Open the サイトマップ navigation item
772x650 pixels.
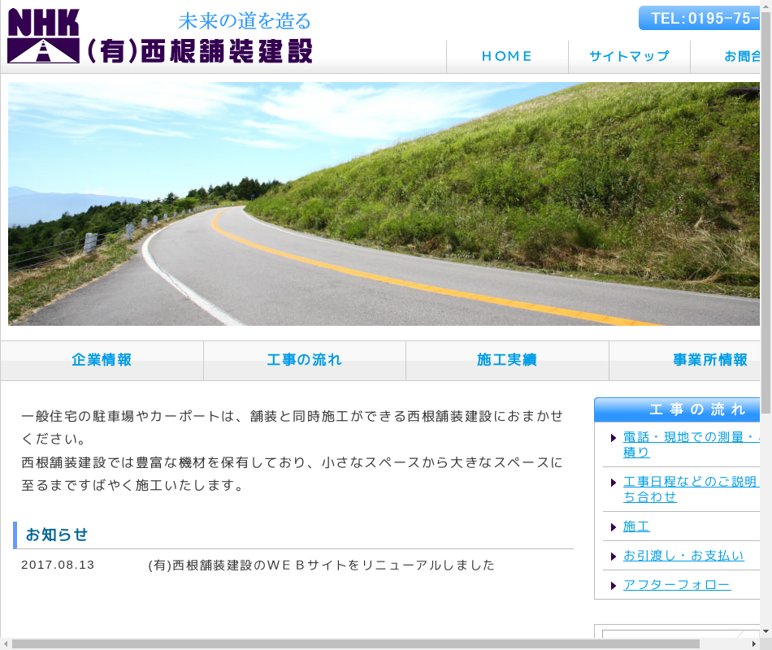629,57
